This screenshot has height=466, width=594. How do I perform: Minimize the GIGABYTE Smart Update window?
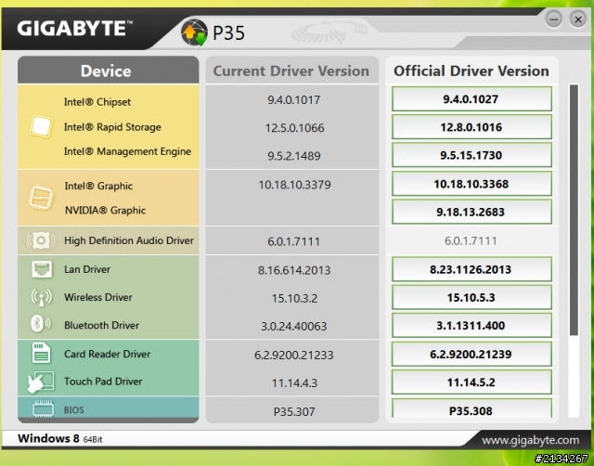tap(554, 19)
